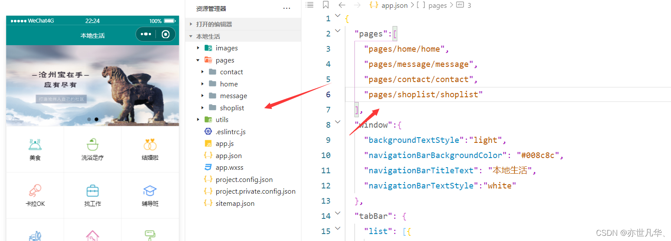This screenshot has width=671, height=241.
Task: Open the 美食 category icon
Action: tap(35, 145)
